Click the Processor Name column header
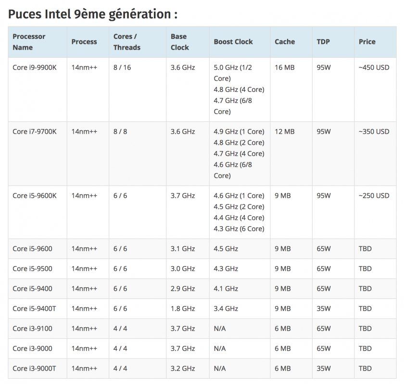404x384 pixels. click(29, 42)
